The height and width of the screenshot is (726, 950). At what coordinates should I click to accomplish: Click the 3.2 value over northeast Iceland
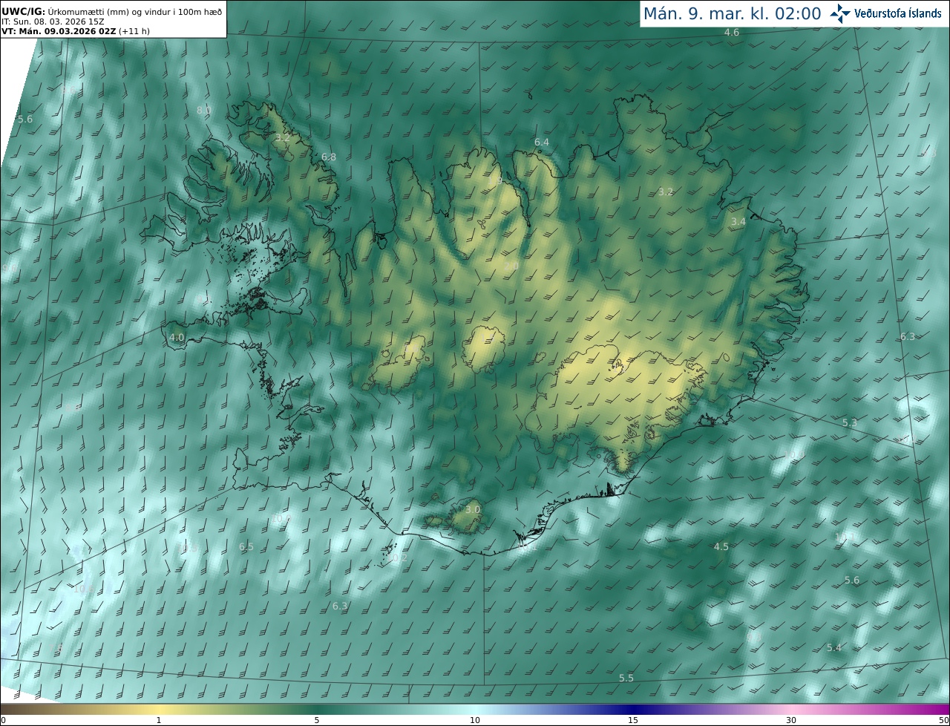666,192
